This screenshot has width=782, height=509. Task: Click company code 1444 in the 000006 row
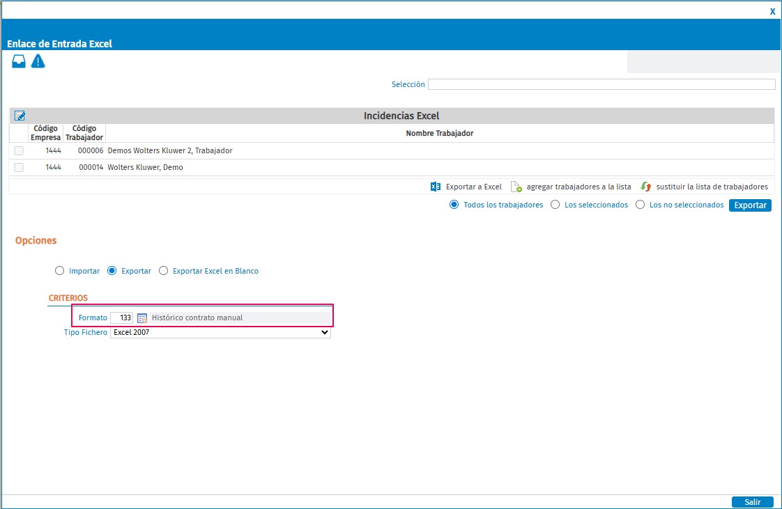coord(54,150)
